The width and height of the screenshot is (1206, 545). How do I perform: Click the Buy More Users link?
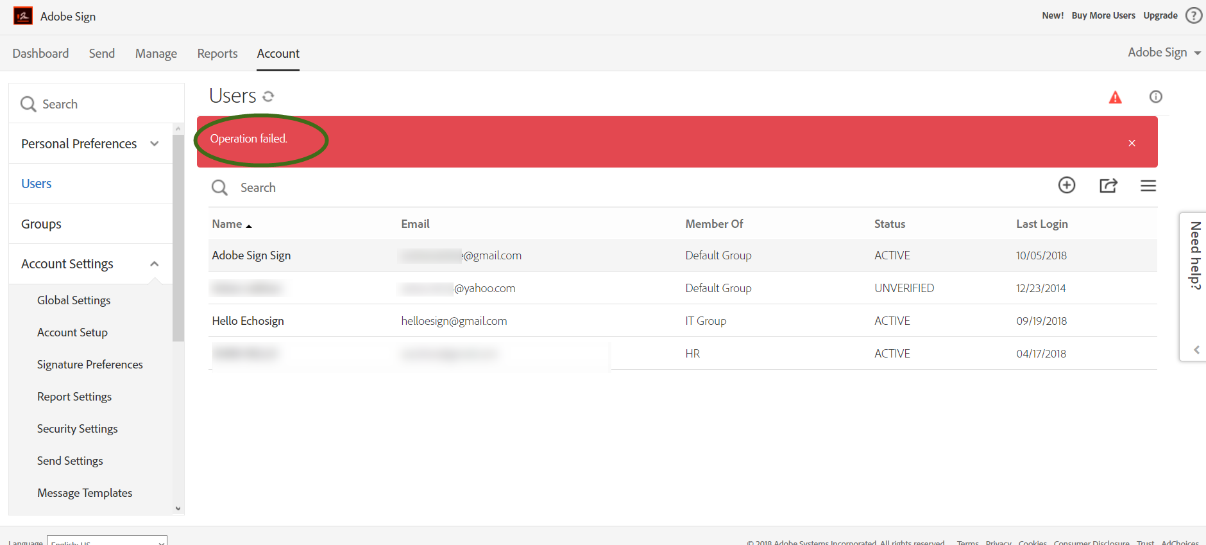pyautogui.click(x=1103, y=15)
